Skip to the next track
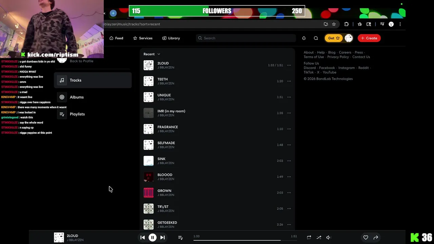This screenshot has width=434, height=244. tap(162, 238)
